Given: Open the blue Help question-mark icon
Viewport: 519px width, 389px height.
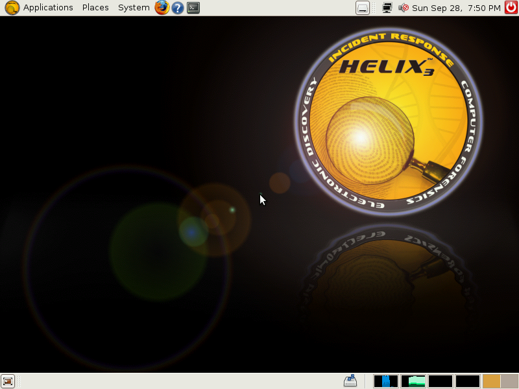Looking at the screenshot, I should click(178, 8).
